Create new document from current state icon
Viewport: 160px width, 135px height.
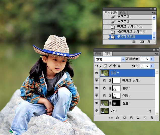coord(134,41)
